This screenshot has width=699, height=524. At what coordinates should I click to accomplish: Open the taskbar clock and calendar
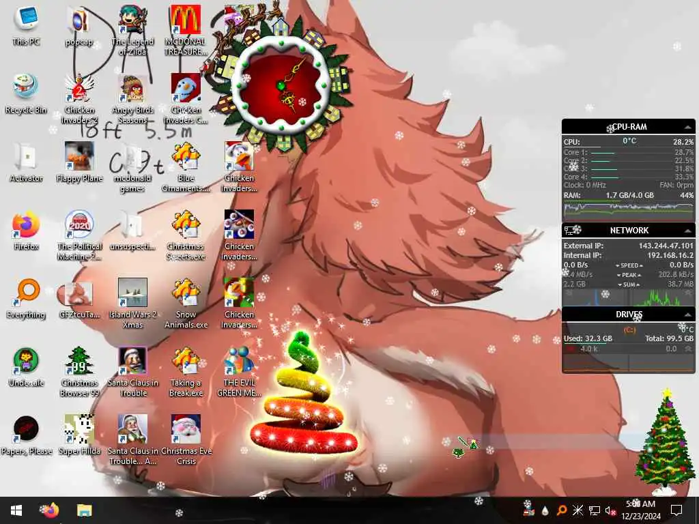coord(640,510)
